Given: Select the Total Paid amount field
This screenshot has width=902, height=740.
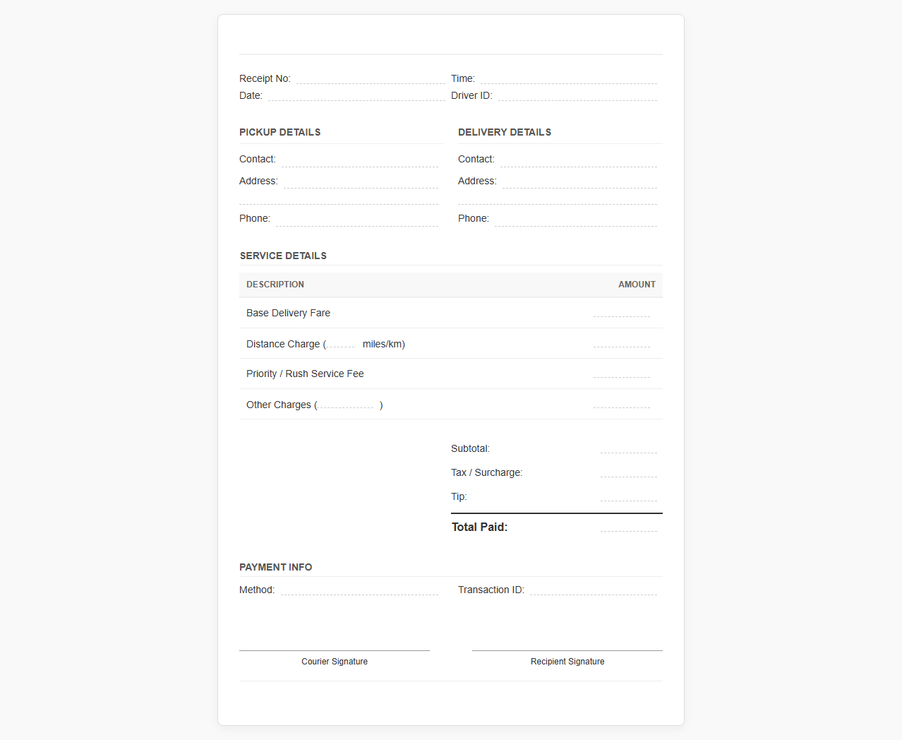Looking at the screenshot, I should point(629,525).
